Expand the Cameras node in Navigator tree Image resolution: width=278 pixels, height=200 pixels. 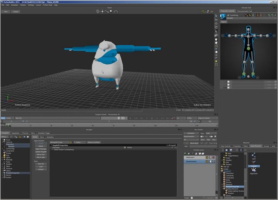(x=2, y=142)
